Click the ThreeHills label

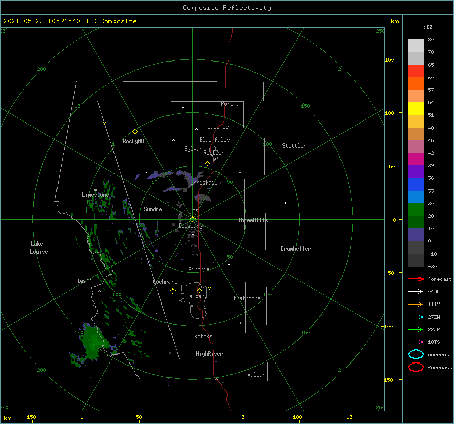(x=253, y=220)
